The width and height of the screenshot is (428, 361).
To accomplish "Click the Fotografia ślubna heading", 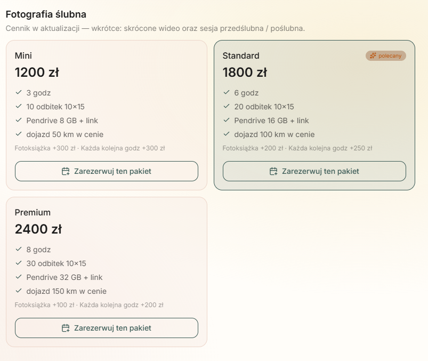I will 46,14.
